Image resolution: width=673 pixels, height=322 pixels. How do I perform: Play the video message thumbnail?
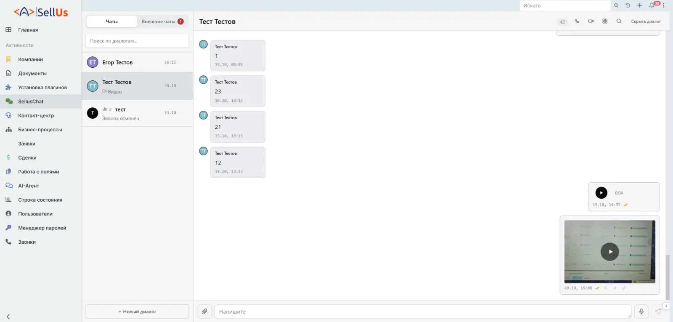click(x=610, y=252)
